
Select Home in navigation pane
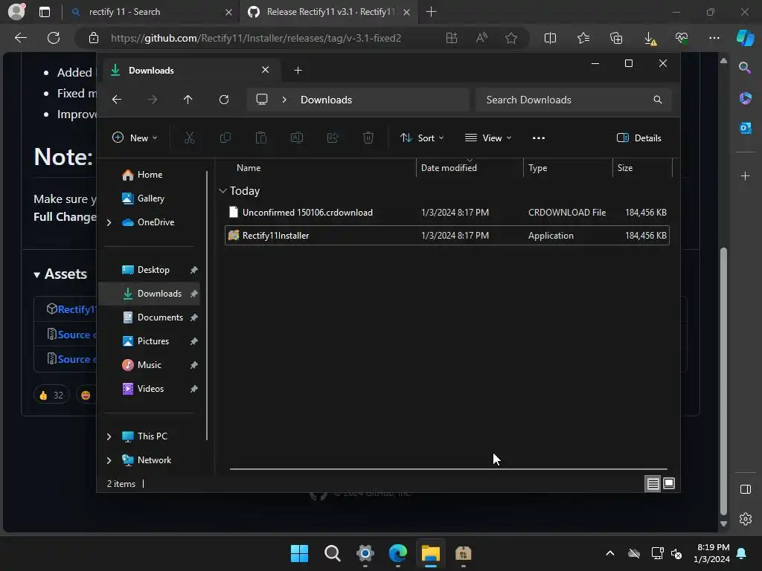pyautogui.click(x=149, y=175)
